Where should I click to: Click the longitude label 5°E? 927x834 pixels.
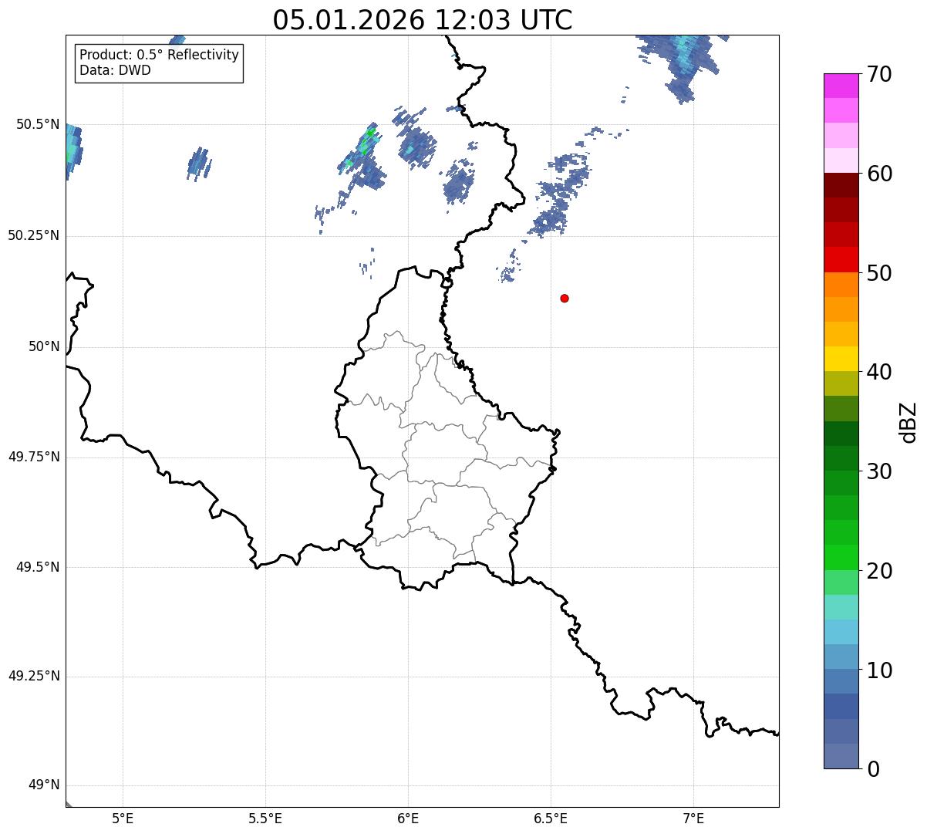tap(123, 818)
